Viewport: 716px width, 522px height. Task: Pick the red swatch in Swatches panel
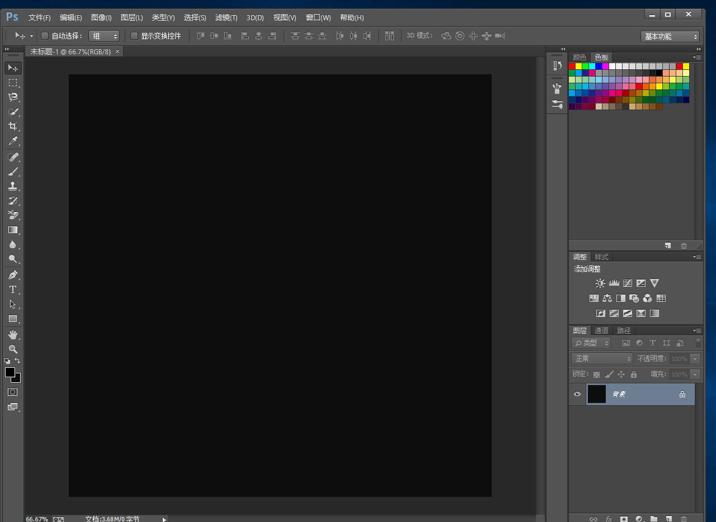pyautogui.click(x=572, y=66)
